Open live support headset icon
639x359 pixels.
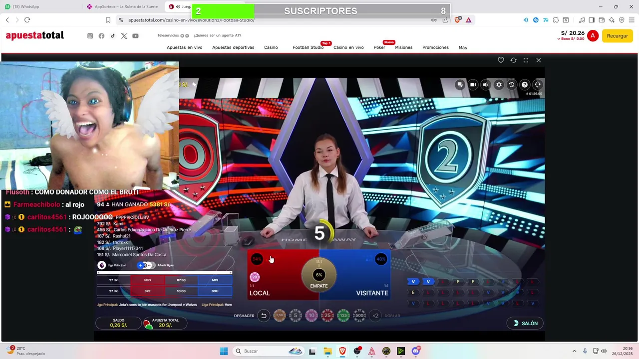[538, 85]
